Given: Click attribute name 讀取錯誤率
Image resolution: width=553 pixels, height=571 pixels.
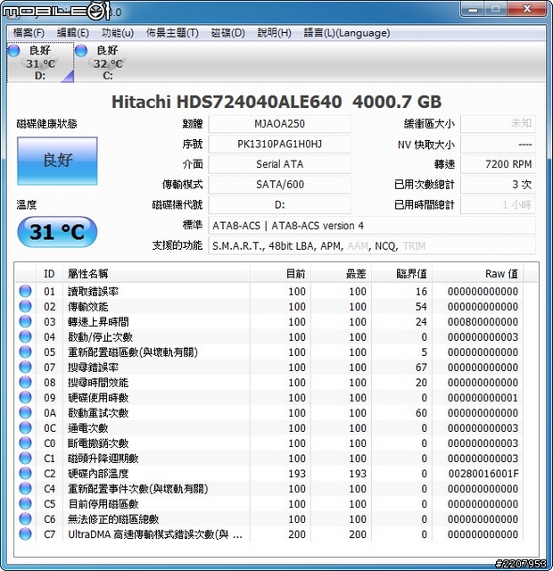Looking at the screenshot, I should click(93, 292).
